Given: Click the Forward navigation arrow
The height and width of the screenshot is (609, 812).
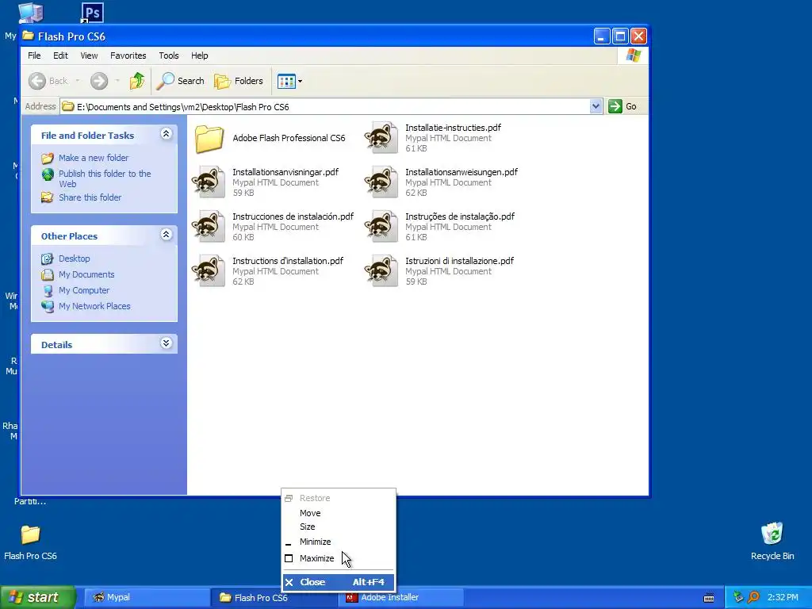Looking at the screenshot, I should click(99, 81).
